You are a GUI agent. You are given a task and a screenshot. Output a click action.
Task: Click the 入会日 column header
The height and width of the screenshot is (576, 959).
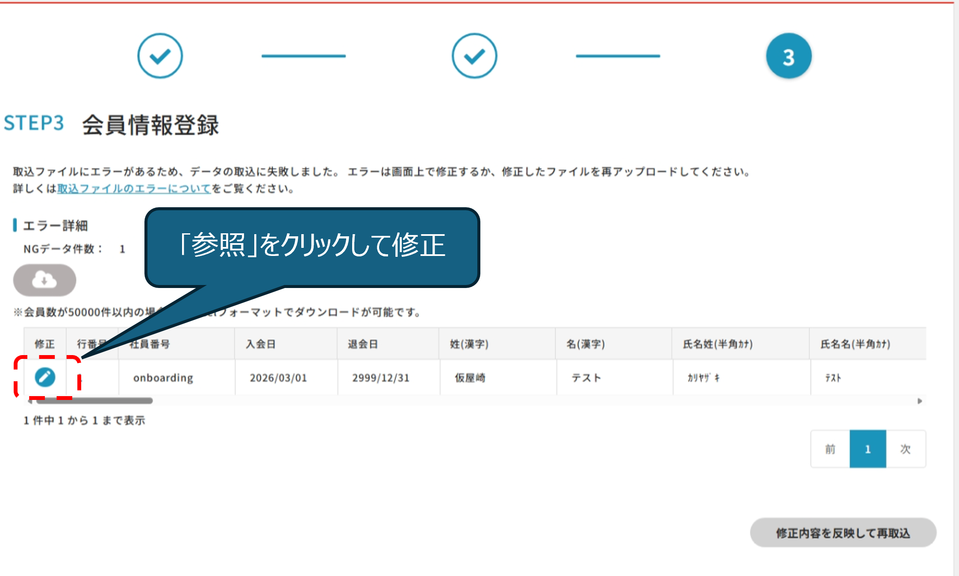point(261,344)
